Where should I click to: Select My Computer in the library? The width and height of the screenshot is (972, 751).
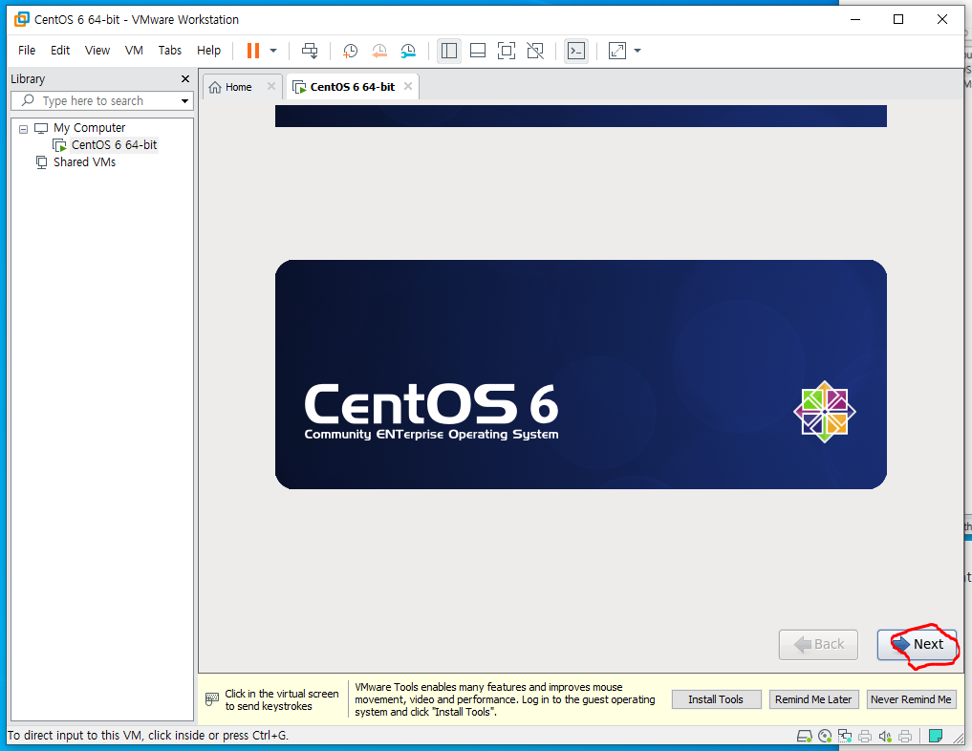click(x=89, y=128)
